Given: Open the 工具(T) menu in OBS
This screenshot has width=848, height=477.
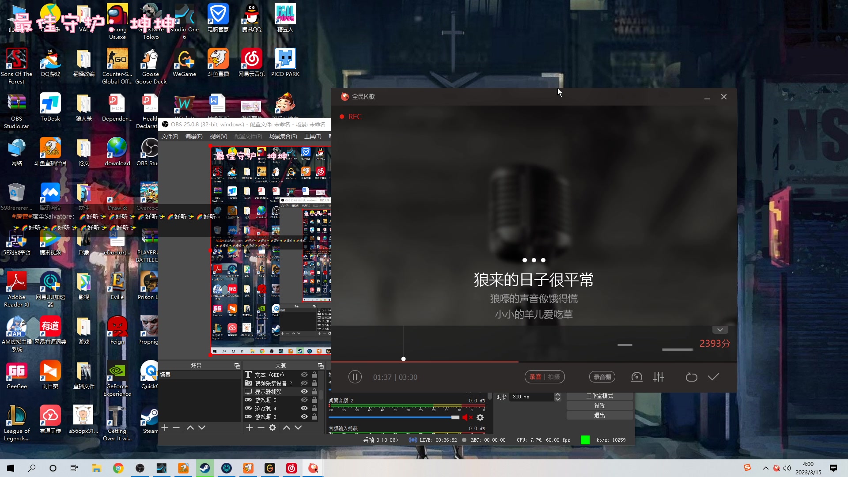Looking at the screenshot, I should click(313, 136).
